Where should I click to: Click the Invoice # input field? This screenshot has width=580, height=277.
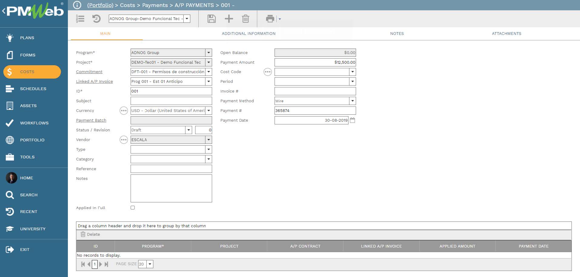coord(315,91)
